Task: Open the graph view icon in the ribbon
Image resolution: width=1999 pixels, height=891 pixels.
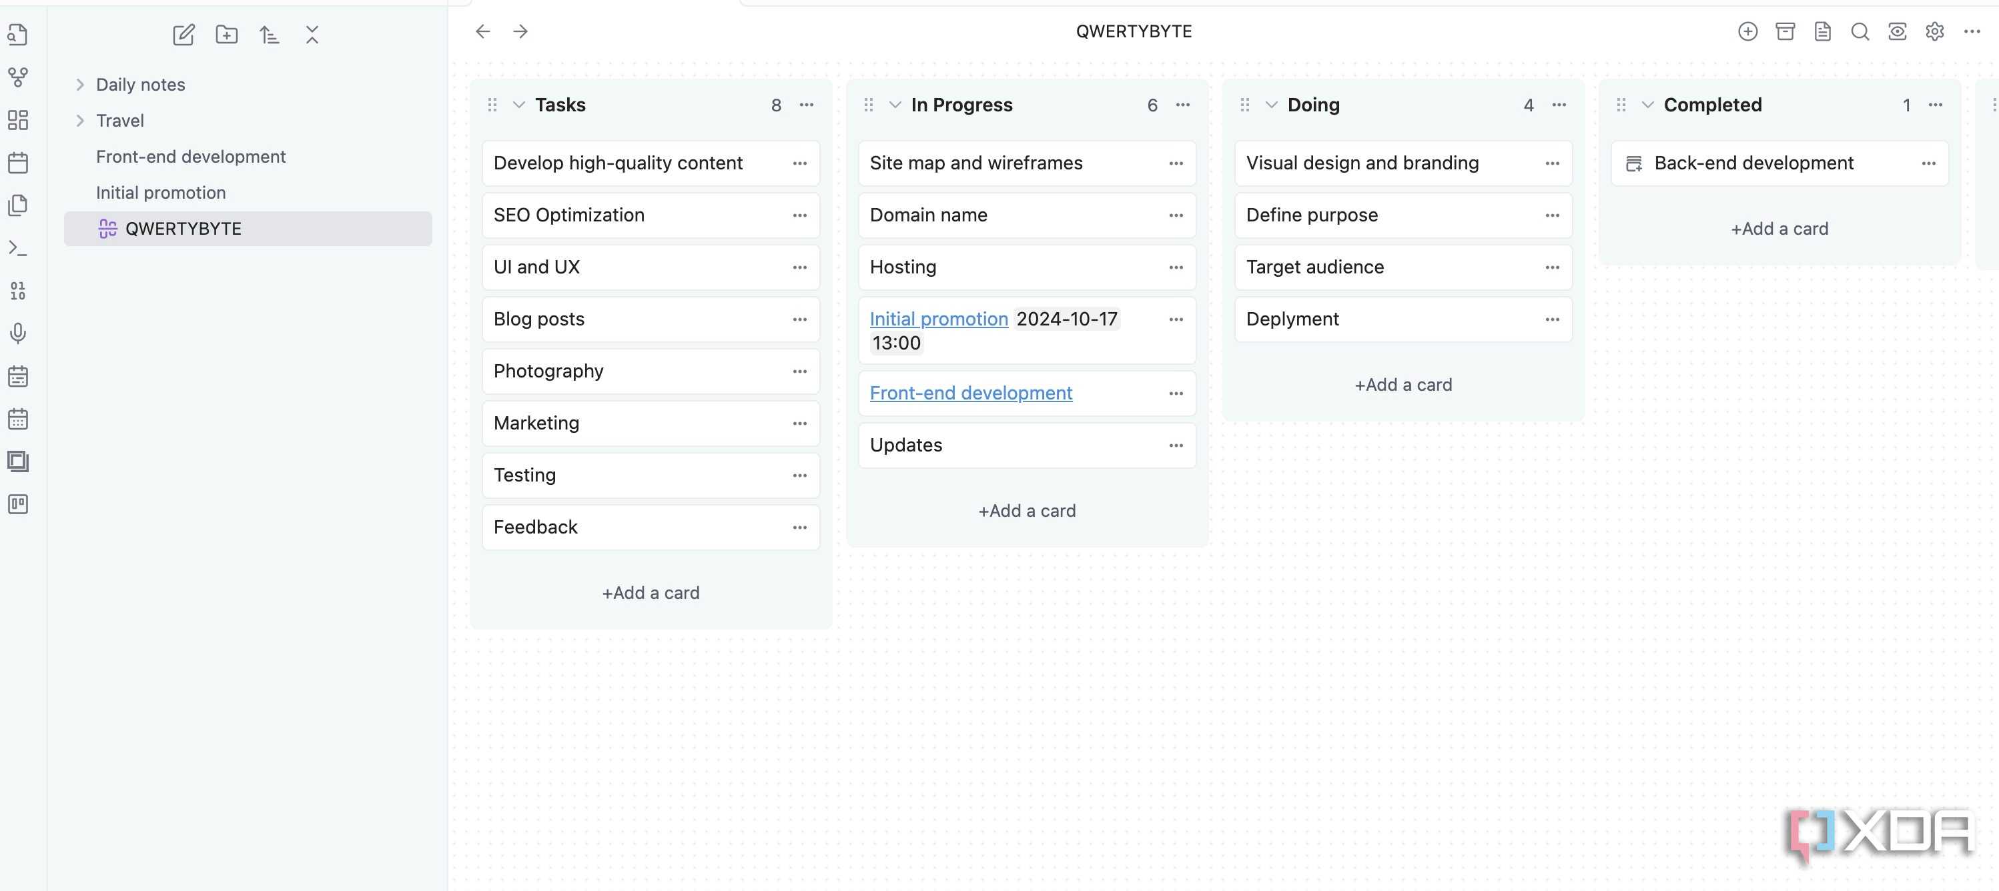Action: point(18,77)
